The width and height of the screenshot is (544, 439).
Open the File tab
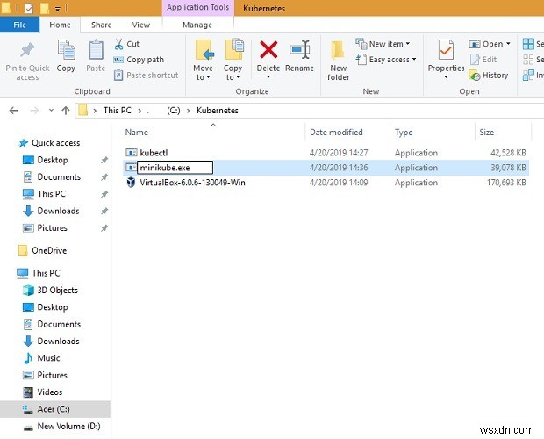tap(20, 25)
